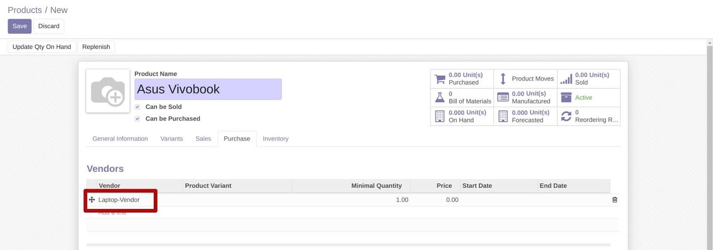Click the On Hand building icon

click(x=440, y=116)
